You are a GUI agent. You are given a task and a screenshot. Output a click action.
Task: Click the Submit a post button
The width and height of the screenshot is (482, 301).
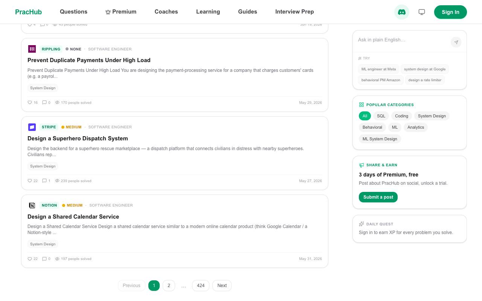click(x=378, y=197)
